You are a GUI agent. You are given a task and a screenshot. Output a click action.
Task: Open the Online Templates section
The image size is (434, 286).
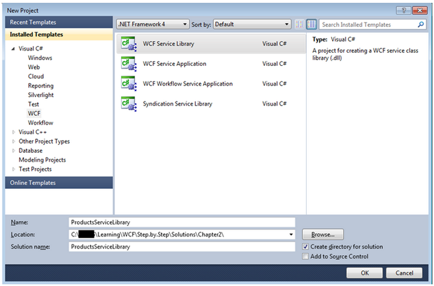point(59,183)
